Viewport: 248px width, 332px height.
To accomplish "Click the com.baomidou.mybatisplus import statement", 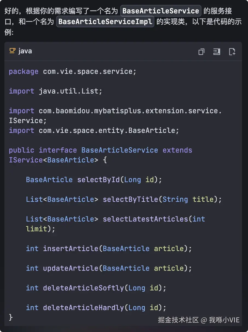I will click(115, 116).
